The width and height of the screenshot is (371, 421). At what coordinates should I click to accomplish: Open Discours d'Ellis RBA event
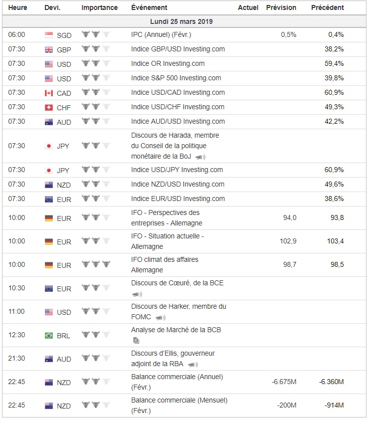[173, 353]
